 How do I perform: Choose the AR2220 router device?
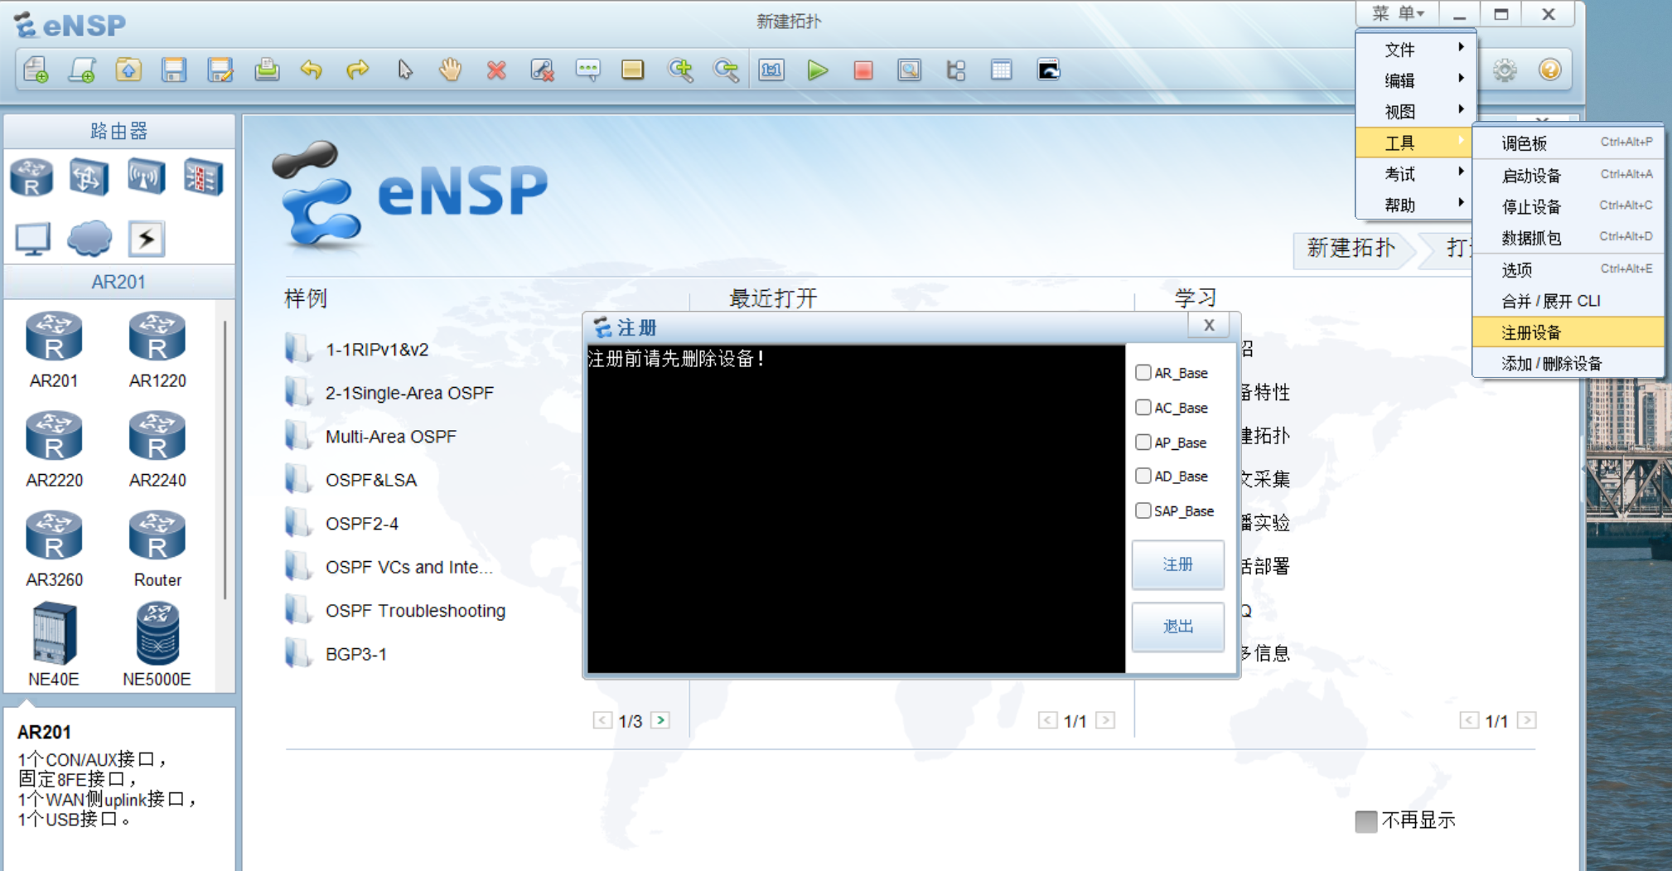pos(54,450)
